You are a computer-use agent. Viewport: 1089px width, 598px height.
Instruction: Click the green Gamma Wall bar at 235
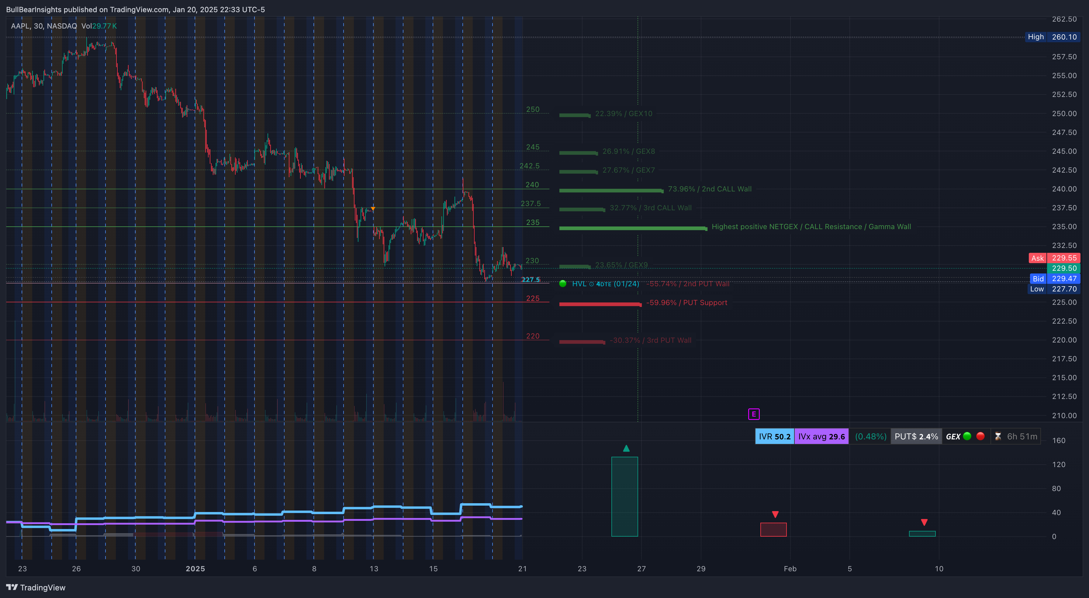point(633,229)
